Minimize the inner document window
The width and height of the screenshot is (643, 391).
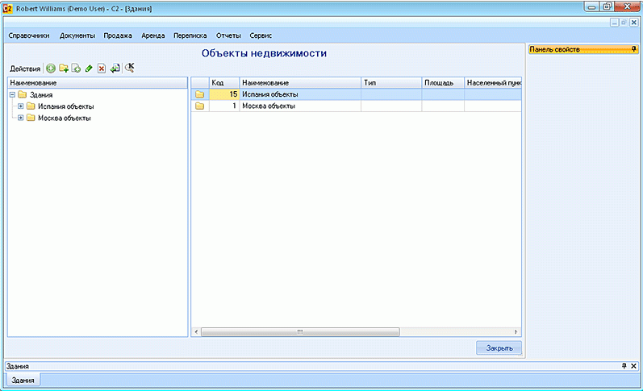click(614, 23)
